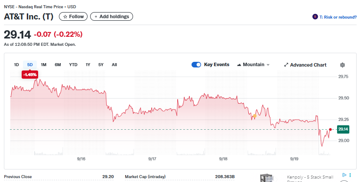Click the 9/19 date label on chart axis
The height and width of the screenshot is (182, 364).
294,159
